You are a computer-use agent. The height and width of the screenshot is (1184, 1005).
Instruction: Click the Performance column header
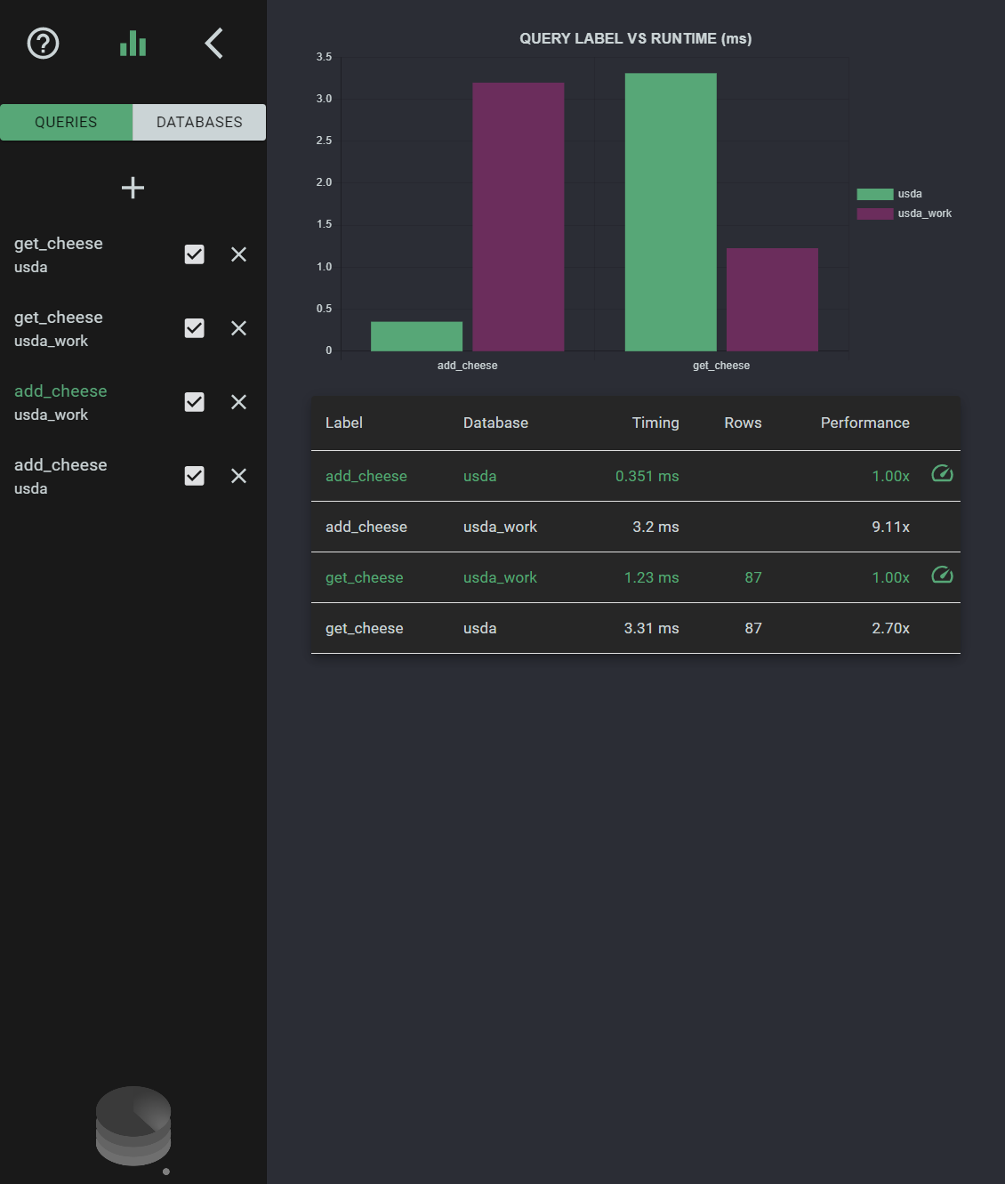point(864,423)
